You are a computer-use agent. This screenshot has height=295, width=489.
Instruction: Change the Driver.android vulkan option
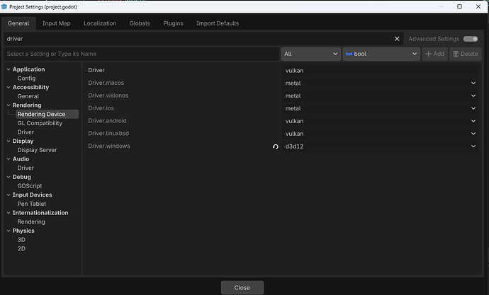(380, 121)
